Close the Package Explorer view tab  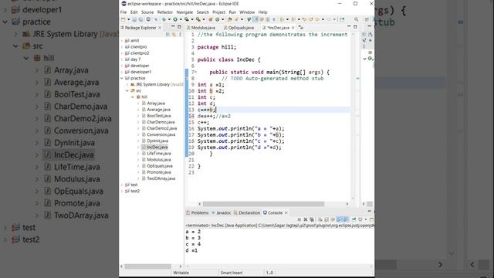click(160, 28)
